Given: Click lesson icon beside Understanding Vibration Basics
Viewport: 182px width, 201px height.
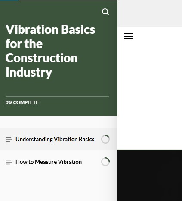Looking at the screenshot, I should (x=9, y=140).
